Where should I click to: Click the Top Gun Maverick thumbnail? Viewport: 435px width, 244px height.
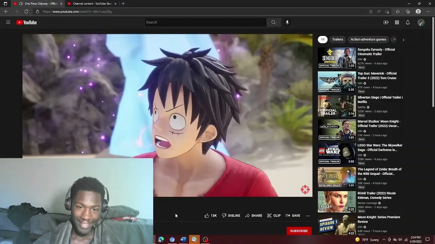[x=337, y=82]
